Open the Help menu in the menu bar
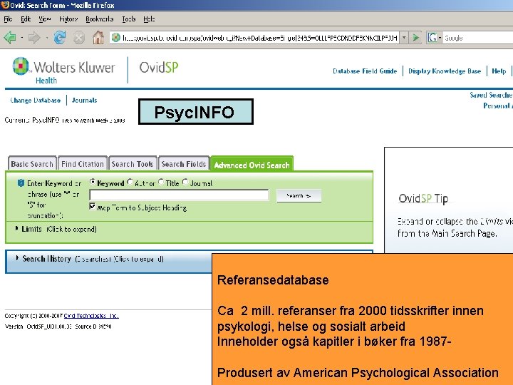 (x=149, y=19)
